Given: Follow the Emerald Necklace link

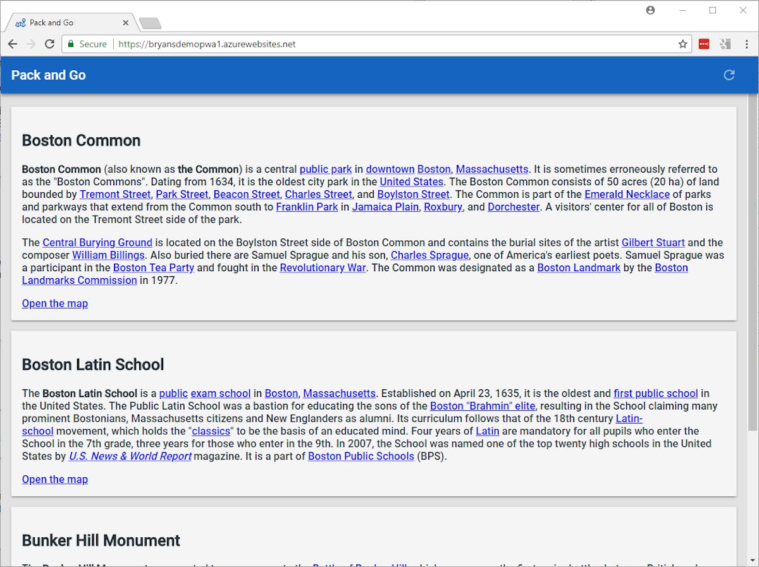Looking at the screenshot, I should 627,194.
